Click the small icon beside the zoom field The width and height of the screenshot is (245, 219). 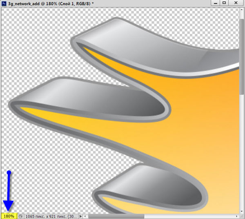20,216
